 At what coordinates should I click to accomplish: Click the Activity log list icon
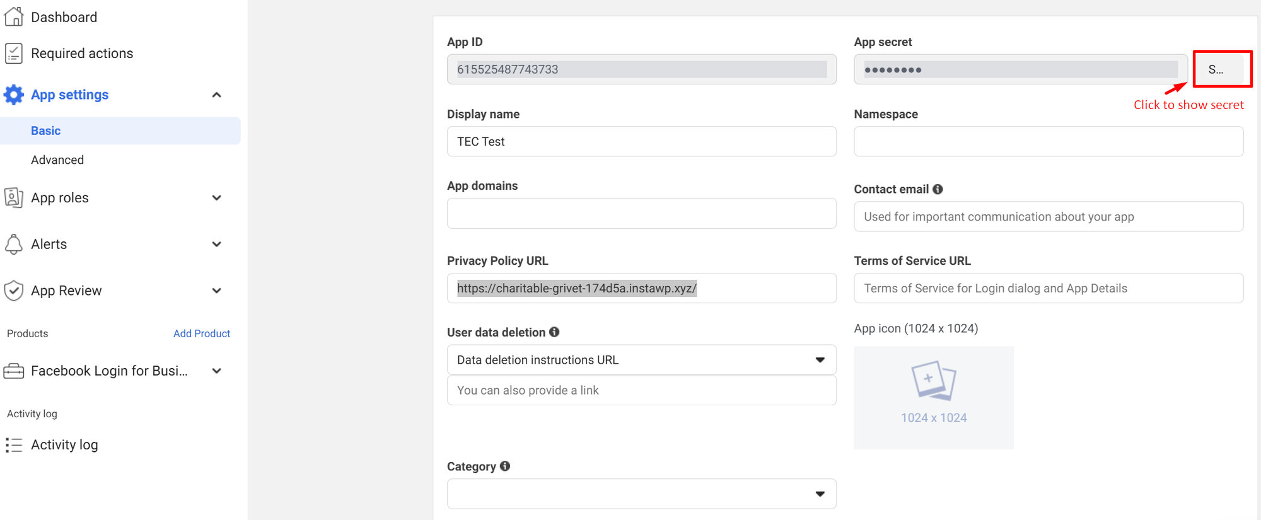[14, 445]
